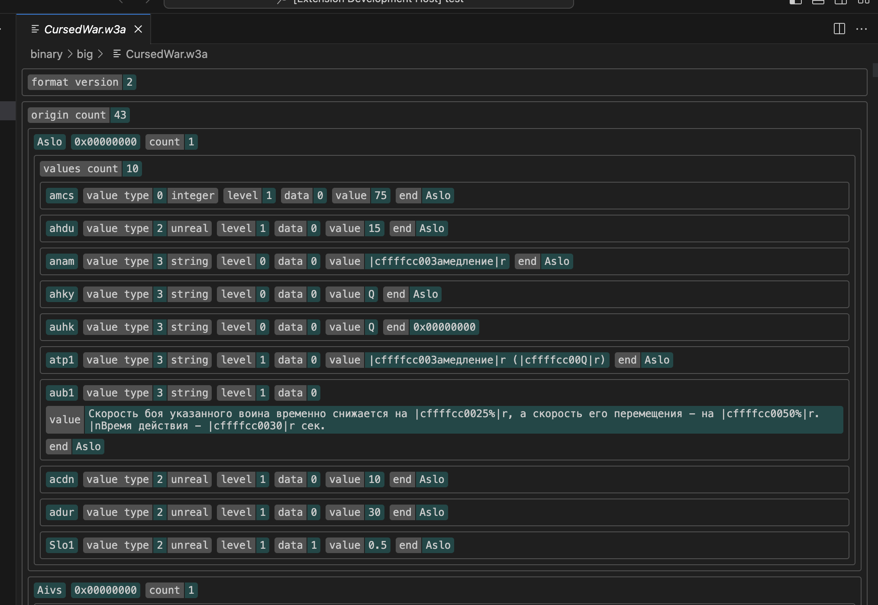Click 'data 0' in aub1 row
Image resolution: width=878 pixels, height=605 pixels.
(297, 393)
